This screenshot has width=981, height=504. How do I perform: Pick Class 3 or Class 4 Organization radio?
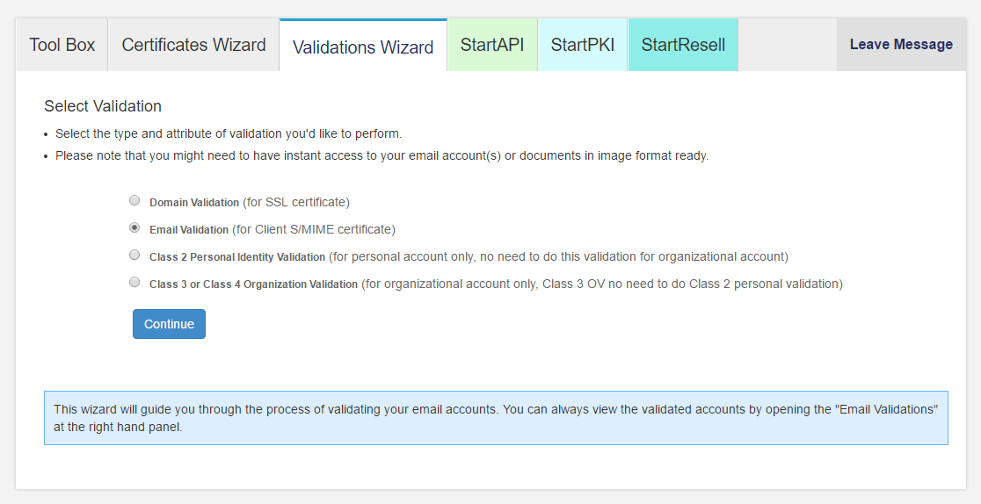click(x=134, y=283)
